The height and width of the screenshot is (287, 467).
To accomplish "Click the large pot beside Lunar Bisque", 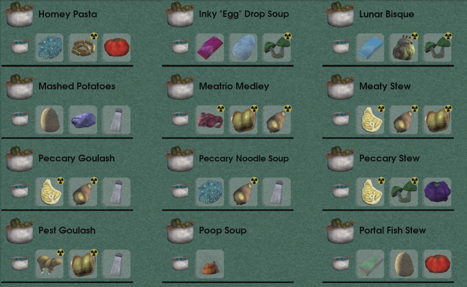I will [x=341, y=15].
